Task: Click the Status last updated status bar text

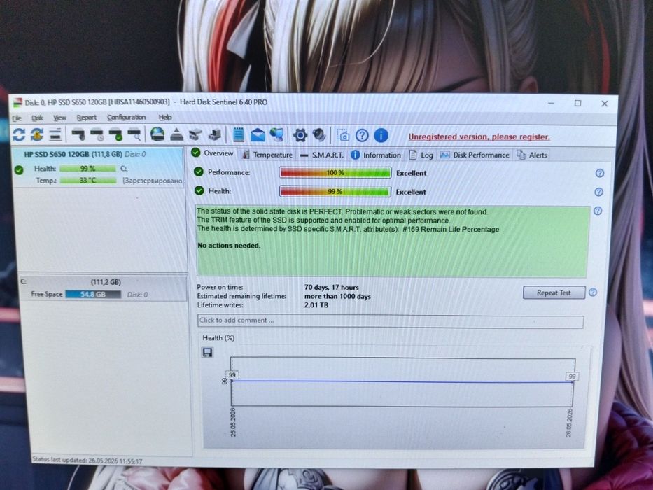Action: [x=87, y=461]
